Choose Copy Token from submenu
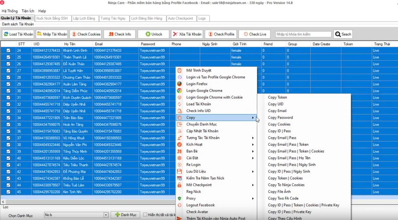 coord(277,97)
